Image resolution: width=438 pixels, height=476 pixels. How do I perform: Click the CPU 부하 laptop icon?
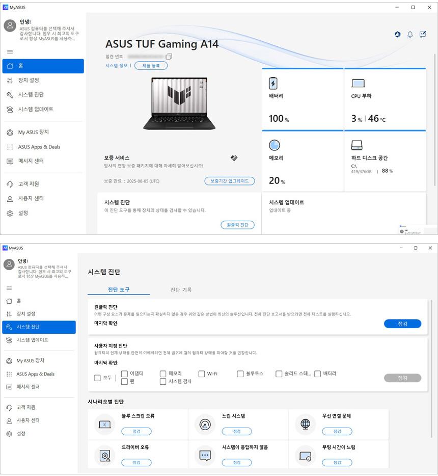coord(358,83)
